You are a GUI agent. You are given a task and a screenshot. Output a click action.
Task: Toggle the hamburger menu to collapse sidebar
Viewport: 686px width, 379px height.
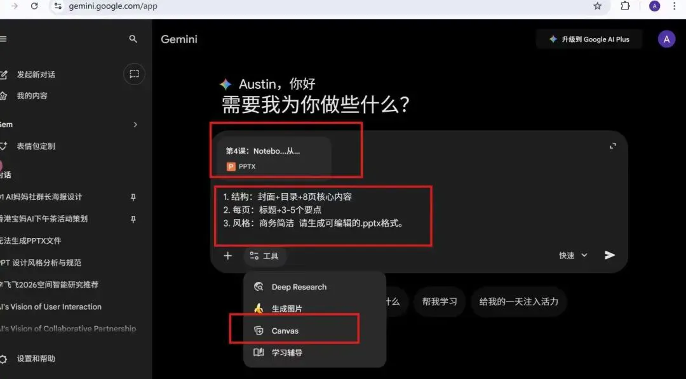coord(3,39)
